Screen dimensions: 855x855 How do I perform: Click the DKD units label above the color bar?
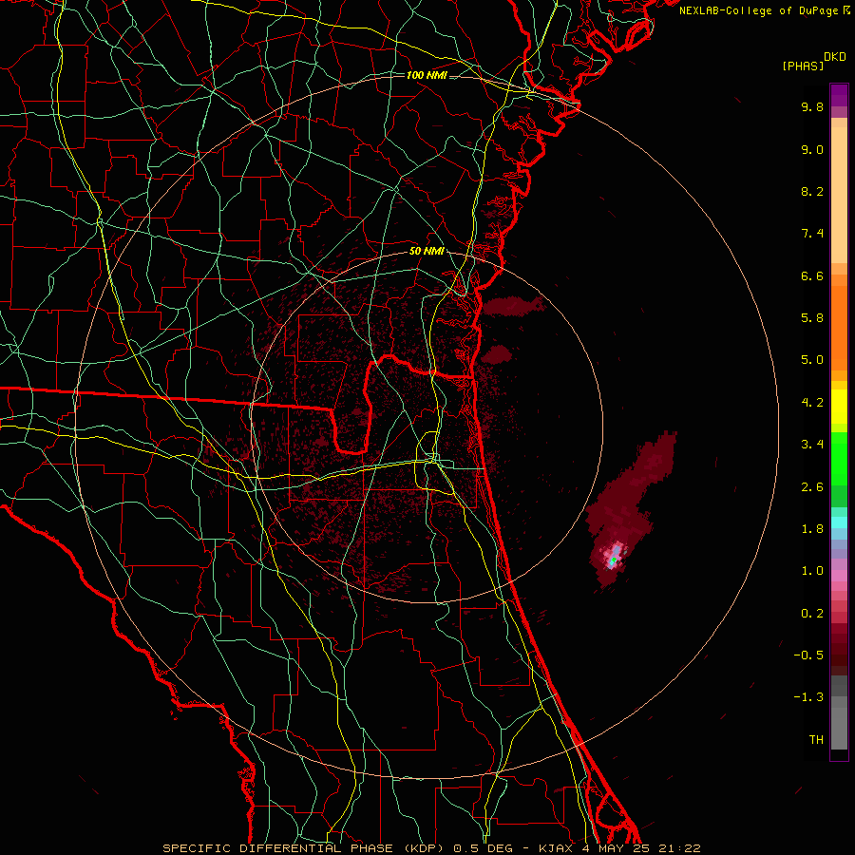coord(835,57)
